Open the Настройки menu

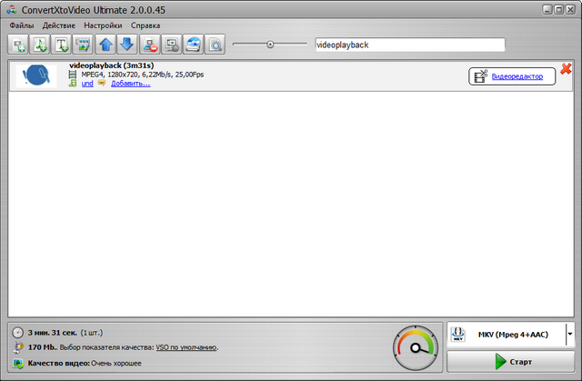pos(103,25)
